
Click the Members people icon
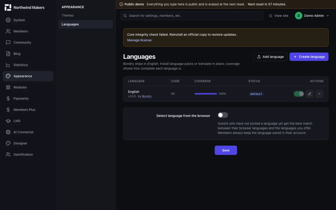coord(8,31)
